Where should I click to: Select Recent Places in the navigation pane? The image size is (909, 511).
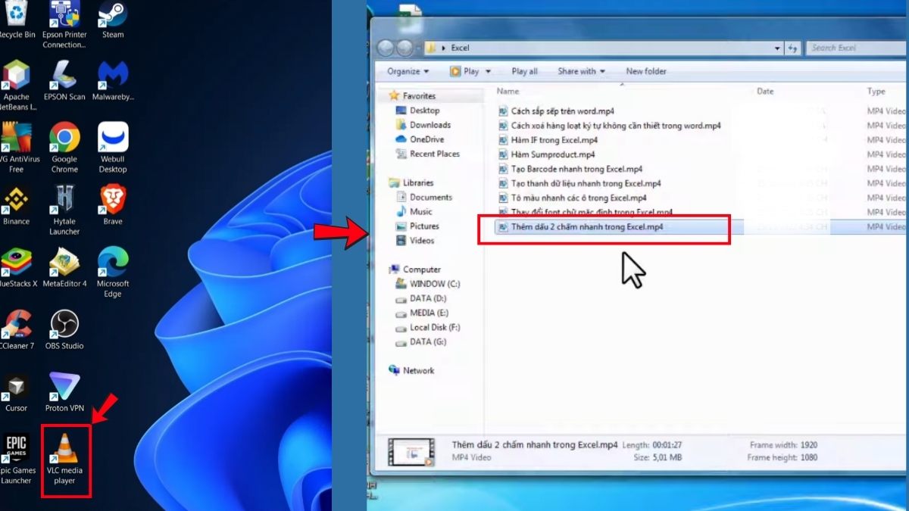pyautogui.click(x=428, y=154)
